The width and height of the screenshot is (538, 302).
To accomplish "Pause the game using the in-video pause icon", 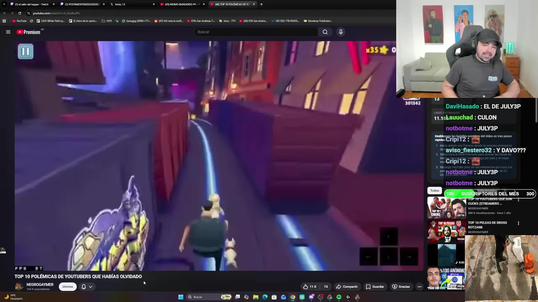I will pyautogui.click(x=25, y=52).
